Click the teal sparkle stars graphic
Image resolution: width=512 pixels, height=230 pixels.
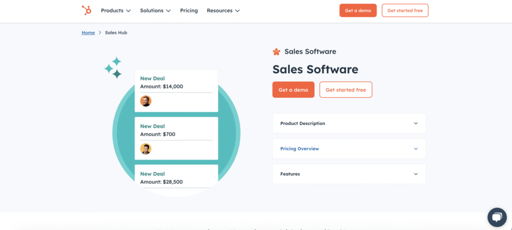coord(113,68)
